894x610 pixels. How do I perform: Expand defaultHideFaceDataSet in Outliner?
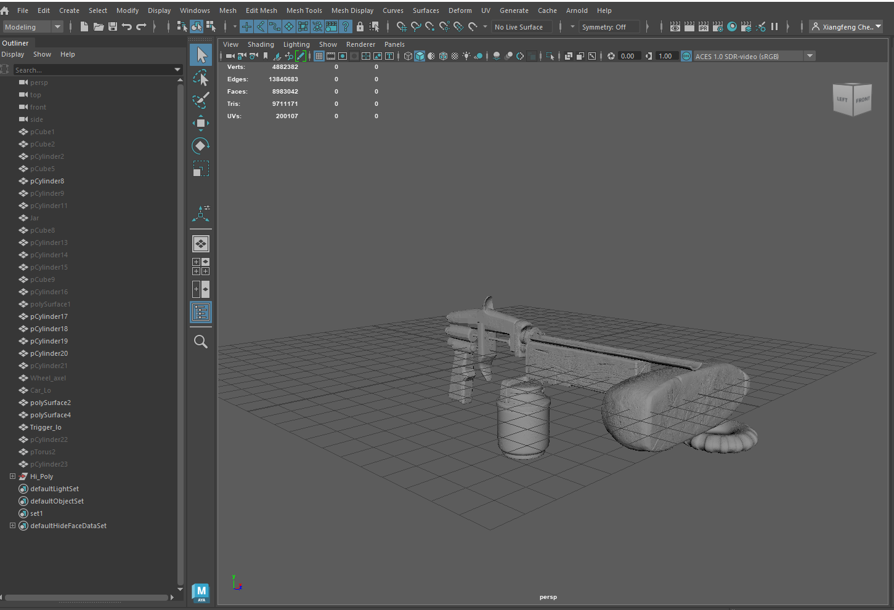(x=12, y=526)
